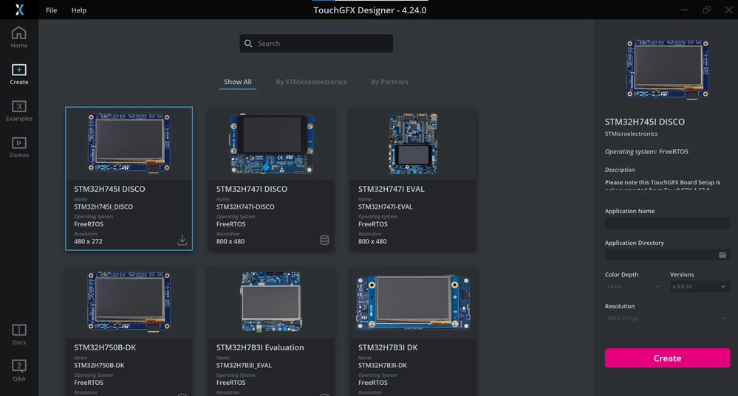Click database icon on STM32H747I DISCO card
The width and height of the screenshot is (738, 396).
click(x=324, y=240)
